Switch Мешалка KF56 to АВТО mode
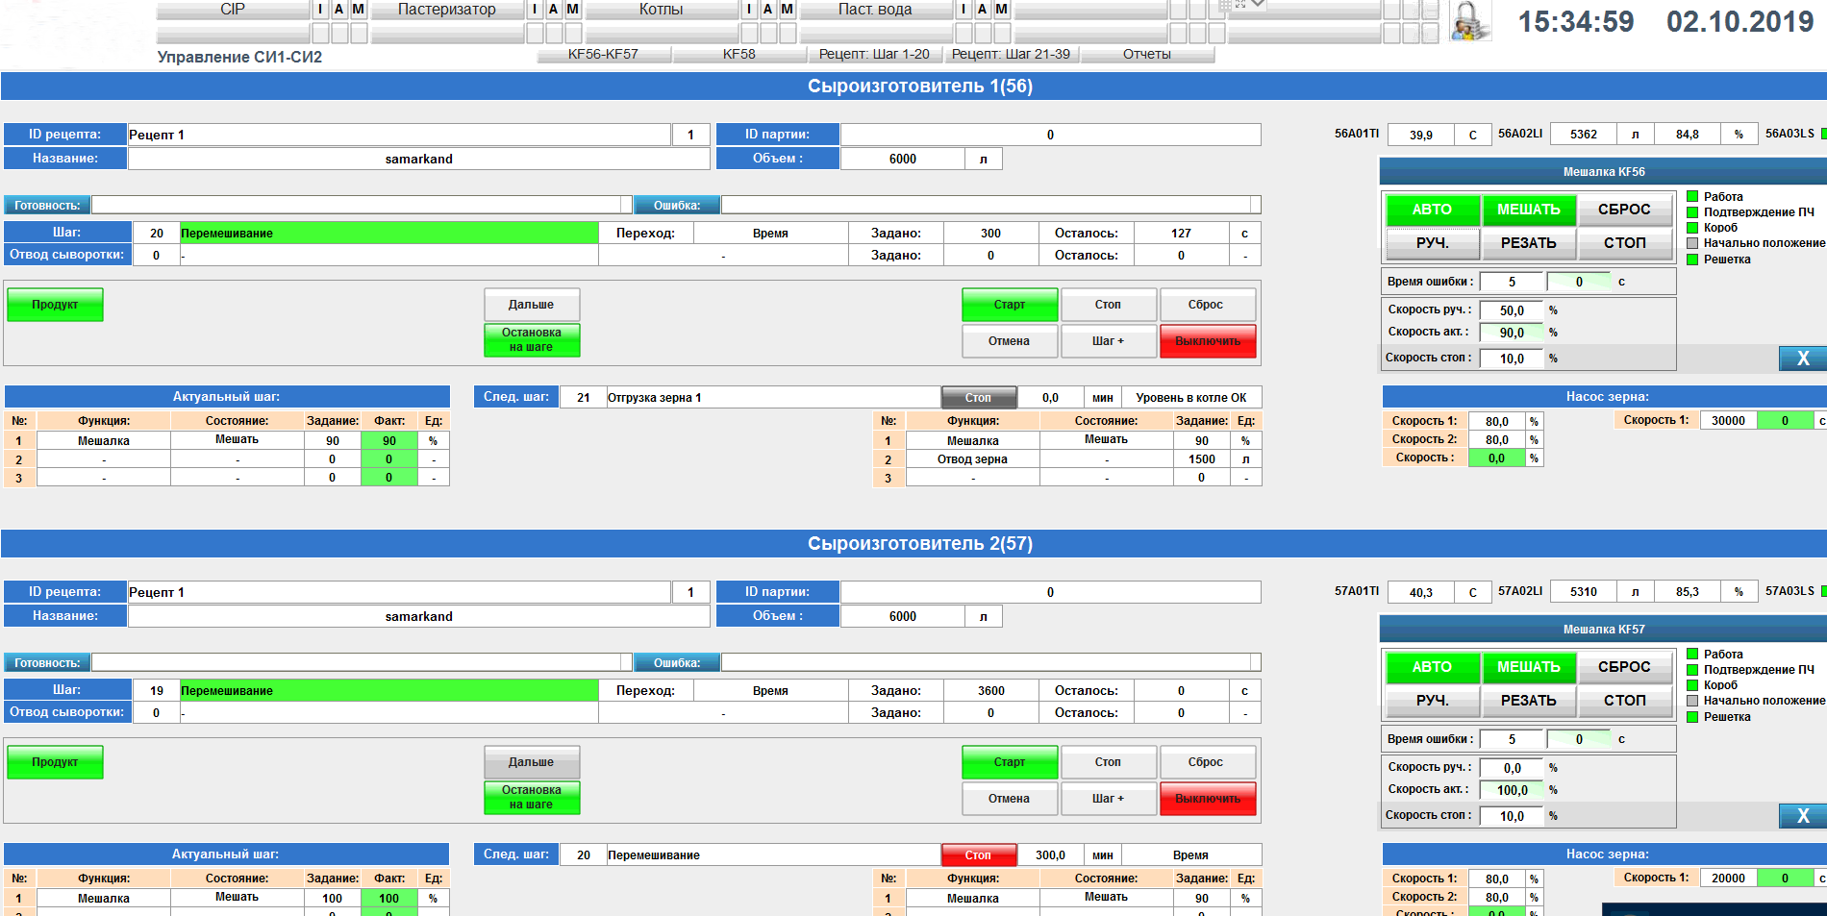 [1431, 210]
